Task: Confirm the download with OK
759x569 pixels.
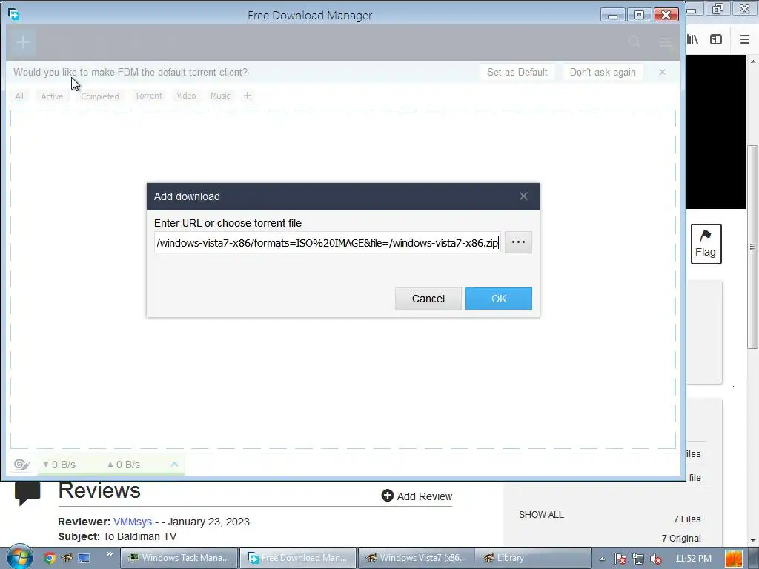Action: [x=499, y=299]
